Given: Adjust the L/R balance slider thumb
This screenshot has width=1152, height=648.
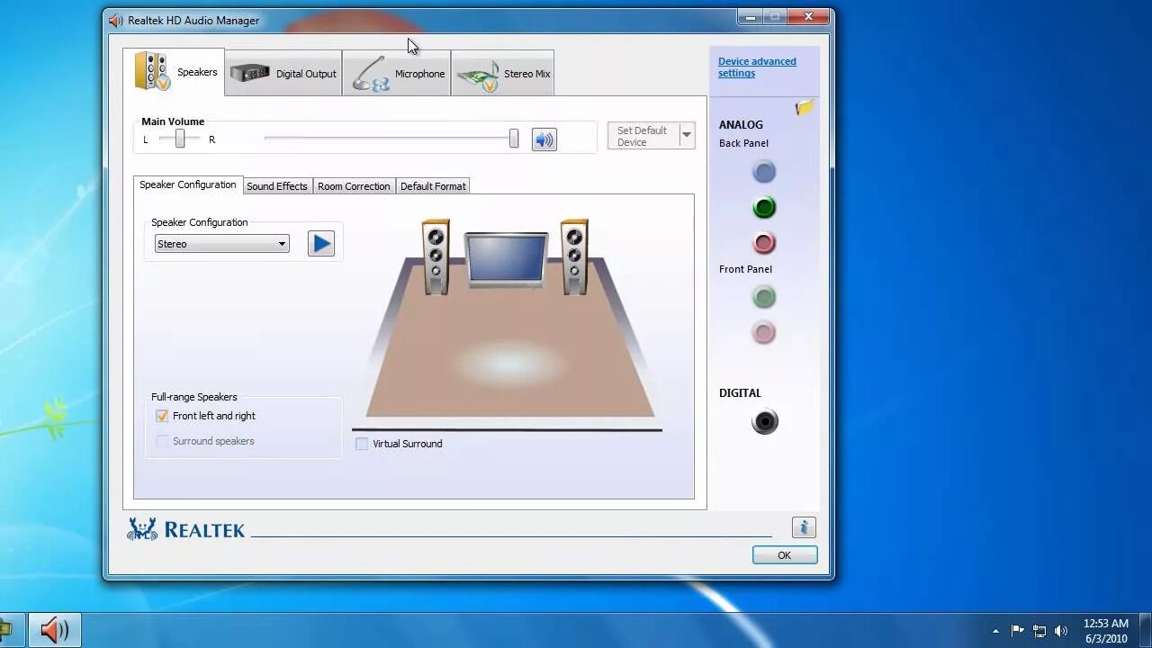Looking at the screenshot, I should (x=180, y=139).
